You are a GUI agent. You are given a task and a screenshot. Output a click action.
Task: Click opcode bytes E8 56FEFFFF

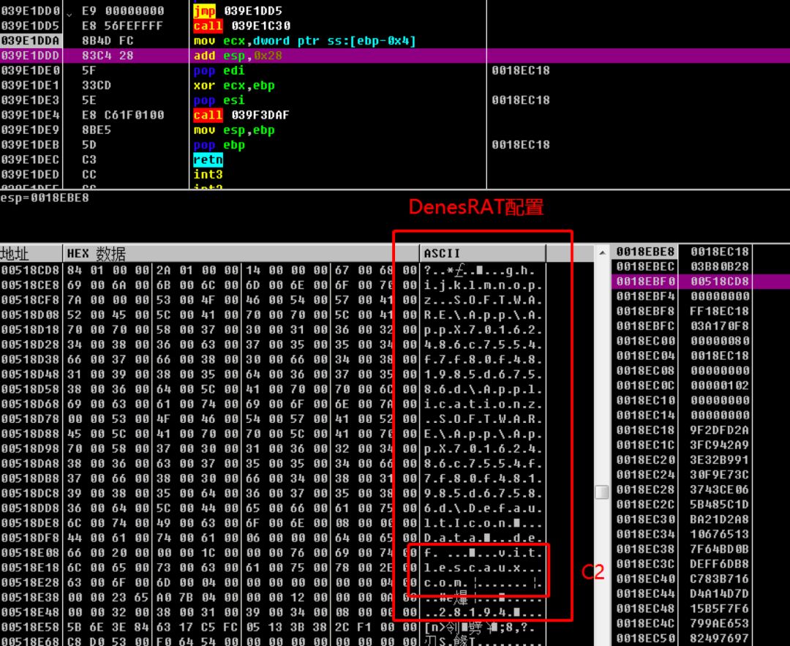click(122, 26)
